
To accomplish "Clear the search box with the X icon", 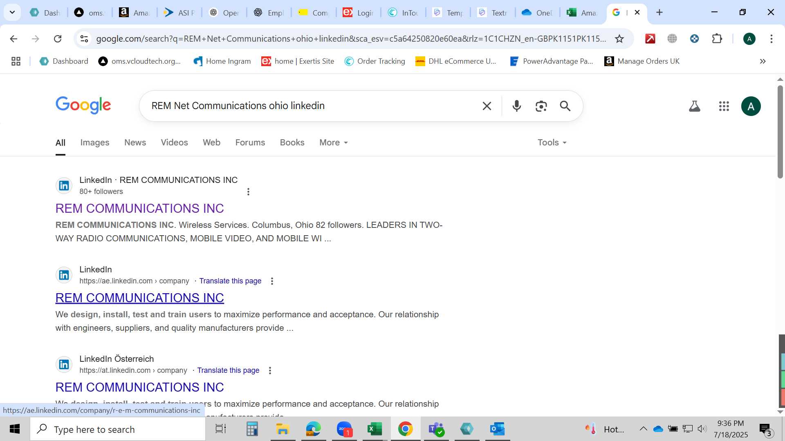I will 487,106.
